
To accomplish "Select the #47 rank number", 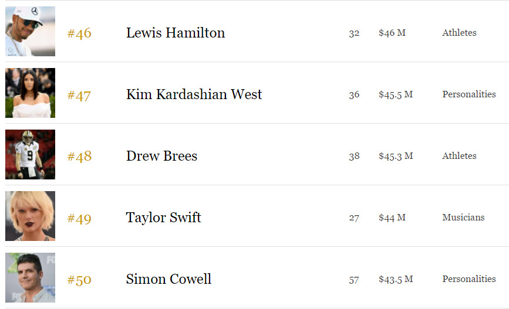I will tap(79, 96).
